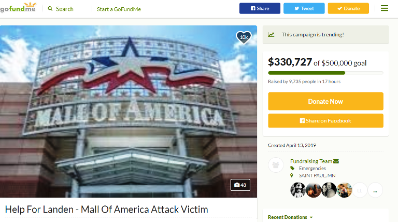398x222 pixels.
Task: Open the hamburger menu icon
Action: [385, 8]
